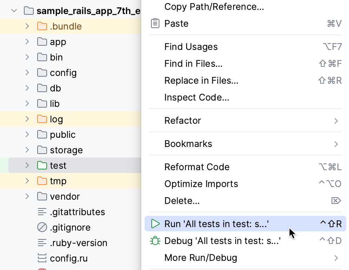Click the test folder icon

pos(41,165)
